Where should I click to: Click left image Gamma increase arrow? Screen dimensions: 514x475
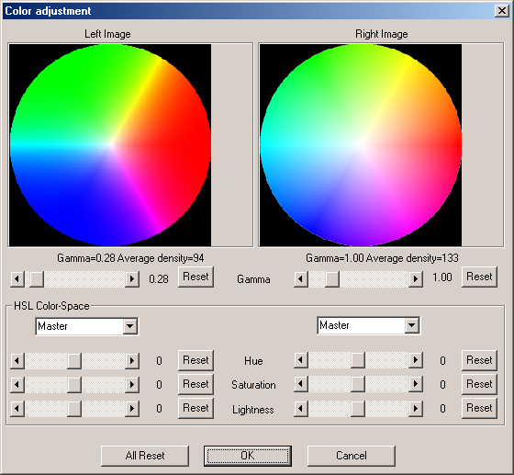click(132, 279)
